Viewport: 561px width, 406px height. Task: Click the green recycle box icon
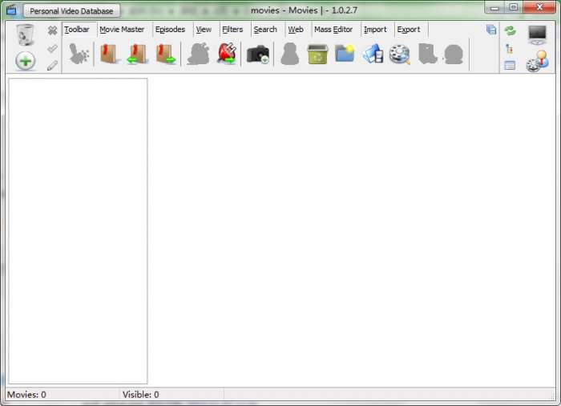[x=317, y=55]
